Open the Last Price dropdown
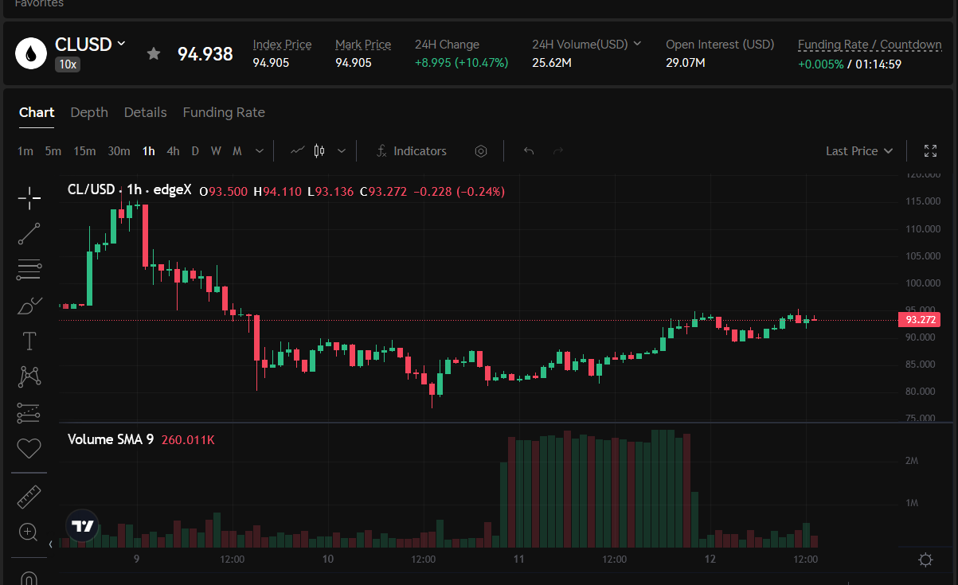958x585 pixels. [859, 151]
